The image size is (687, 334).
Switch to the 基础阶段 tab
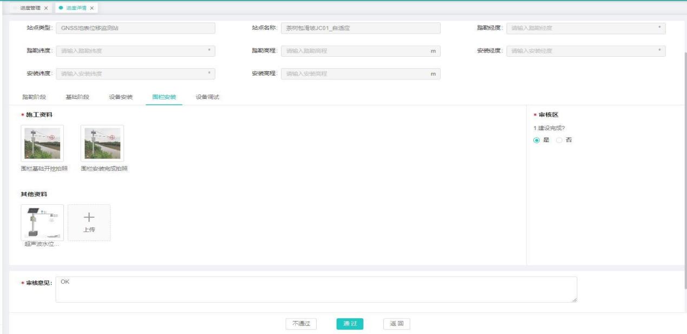pyautogui.click(x=77, y=97)
